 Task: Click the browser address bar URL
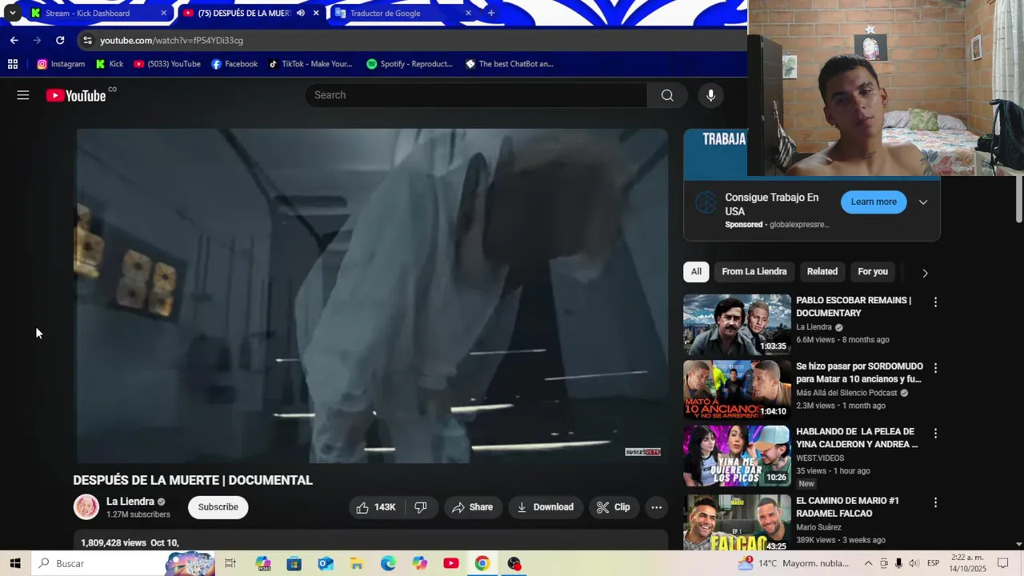point(171,41)
